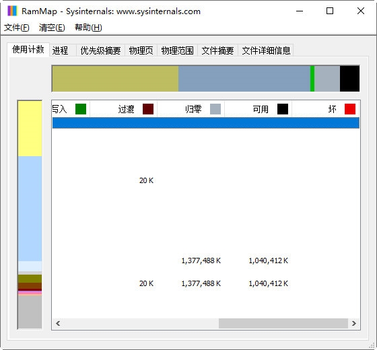
Task: Switch to the 使用计数 tab
Action: click(x=28, y=50)
